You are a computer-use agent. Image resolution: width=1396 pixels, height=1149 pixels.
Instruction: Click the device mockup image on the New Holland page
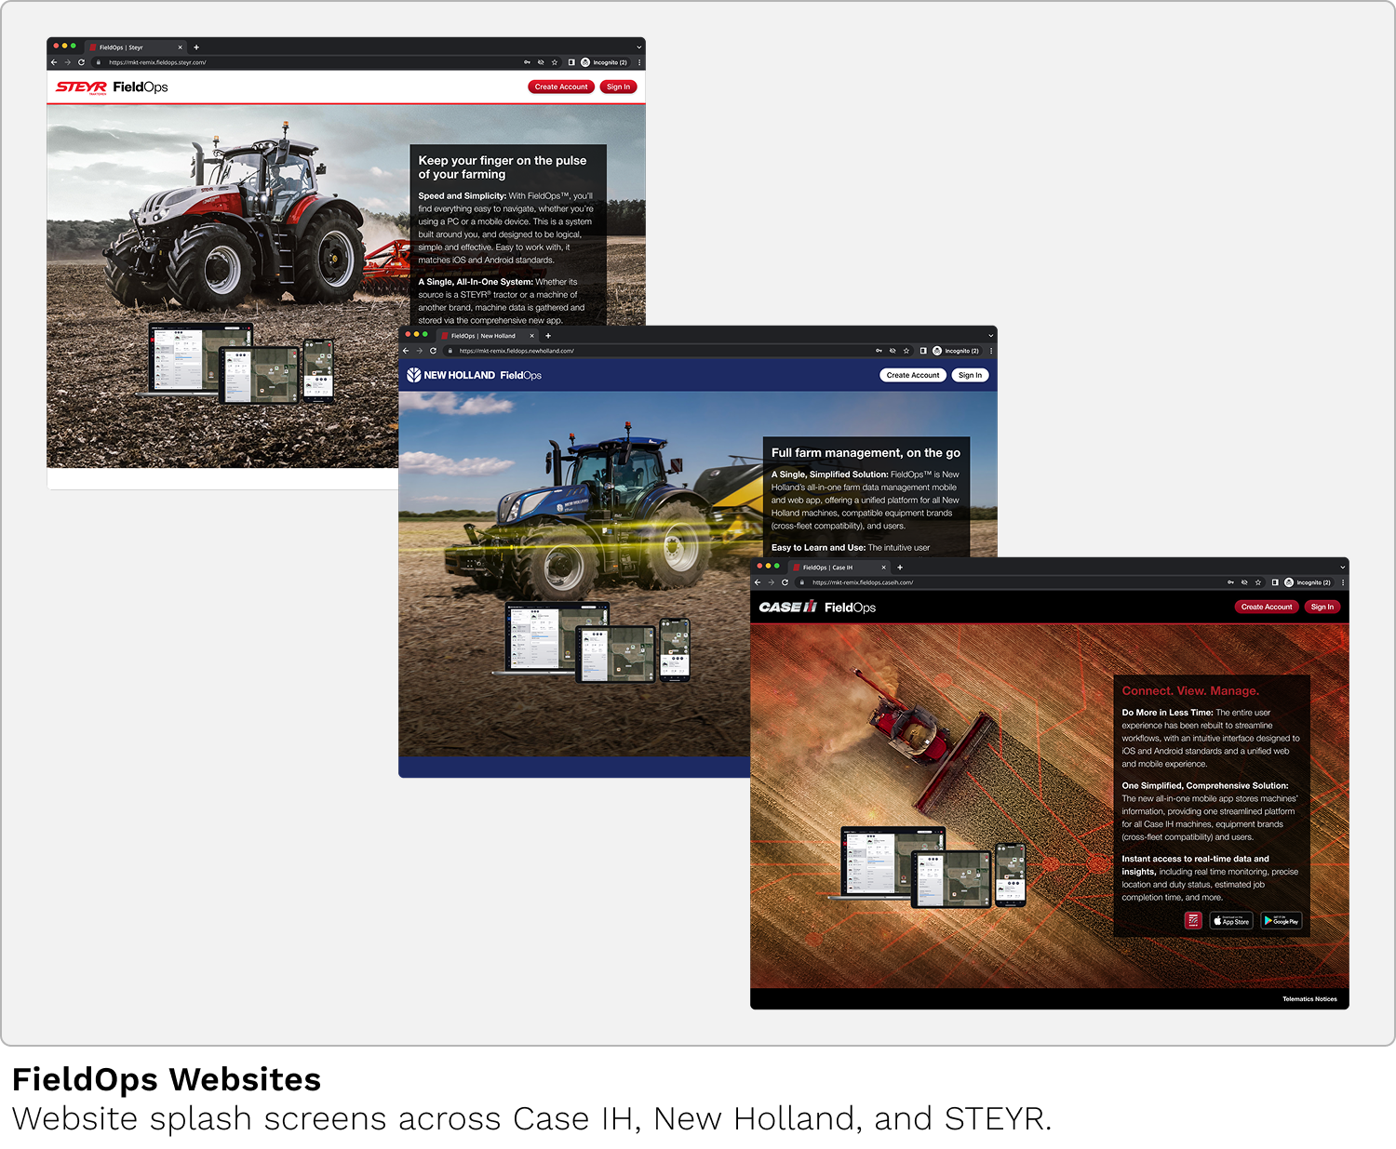point(592,642)
